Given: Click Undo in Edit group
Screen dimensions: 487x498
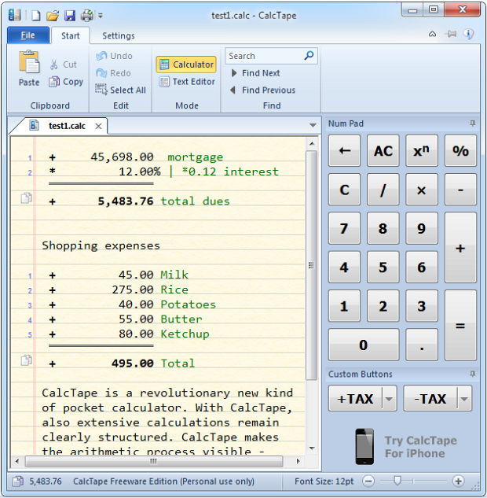Looking at the screenshot, I should pyautogui.click(x=114, y=56).
